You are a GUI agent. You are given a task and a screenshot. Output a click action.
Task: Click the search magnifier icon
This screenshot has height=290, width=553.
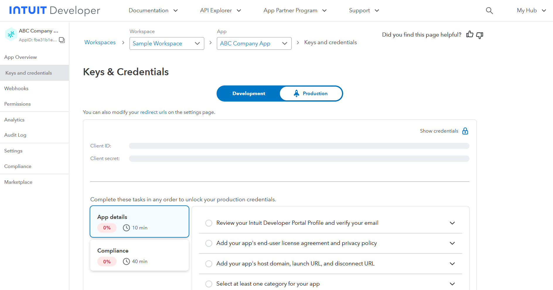coord(489,11)
